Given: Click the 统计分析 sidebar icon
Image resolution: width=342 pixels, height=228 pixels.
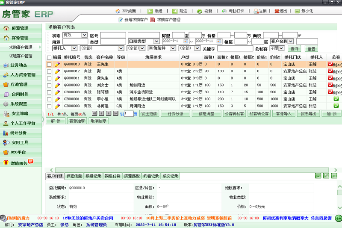Looking at the screenshot, I should click(6, 133).
